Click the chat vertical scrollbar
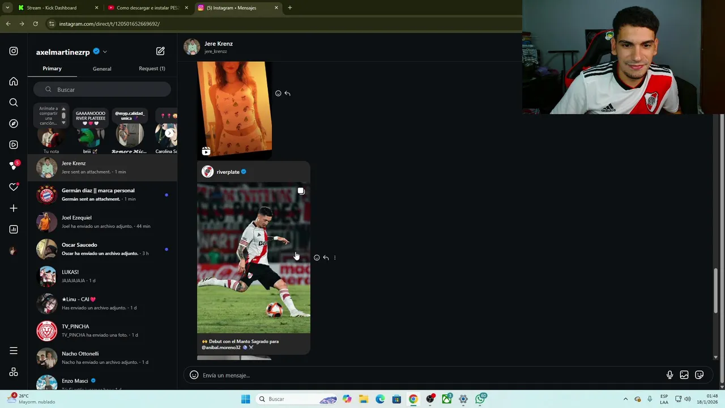 [715, 290]
